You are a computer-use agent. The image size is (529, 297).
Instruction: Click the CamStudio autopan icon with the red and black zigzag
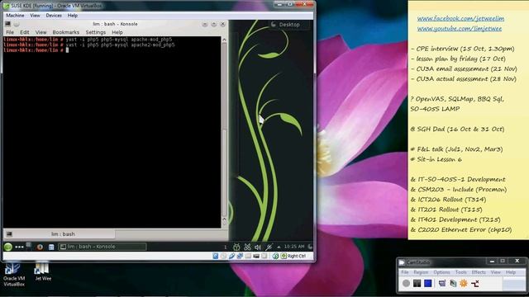click(475, 283)
